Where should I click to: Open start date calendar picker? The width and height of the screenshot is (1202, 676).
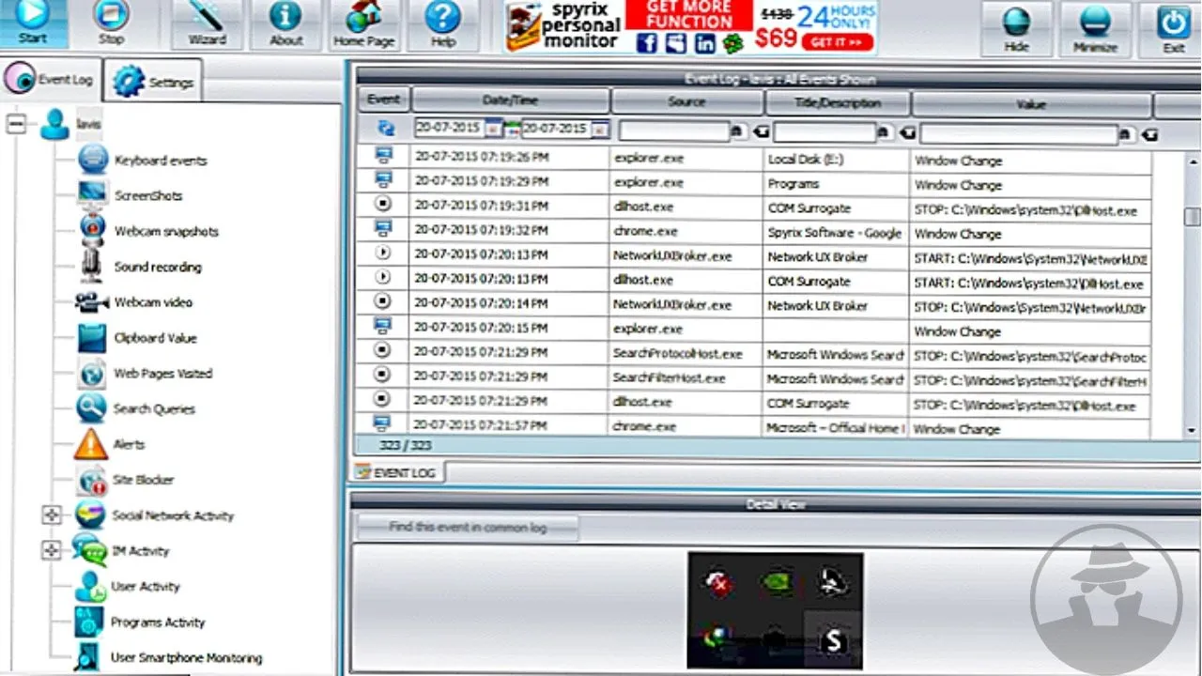pyautogui.click(x=492, y=130)
